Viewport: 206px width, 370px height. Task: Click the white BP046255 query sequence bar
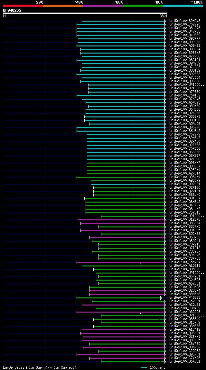coord(85,13)
